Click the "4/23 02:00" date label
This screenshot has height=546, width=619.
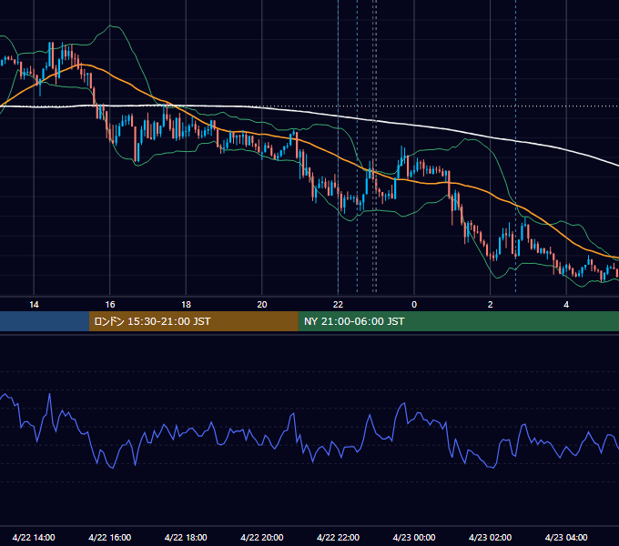[491, 537]
